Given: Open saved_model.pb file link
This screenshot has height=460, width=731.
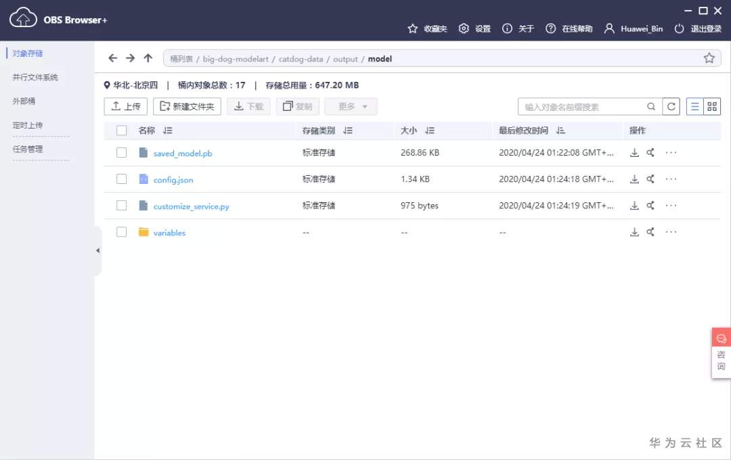Looking at the screenshot, I should click(183, 154).
